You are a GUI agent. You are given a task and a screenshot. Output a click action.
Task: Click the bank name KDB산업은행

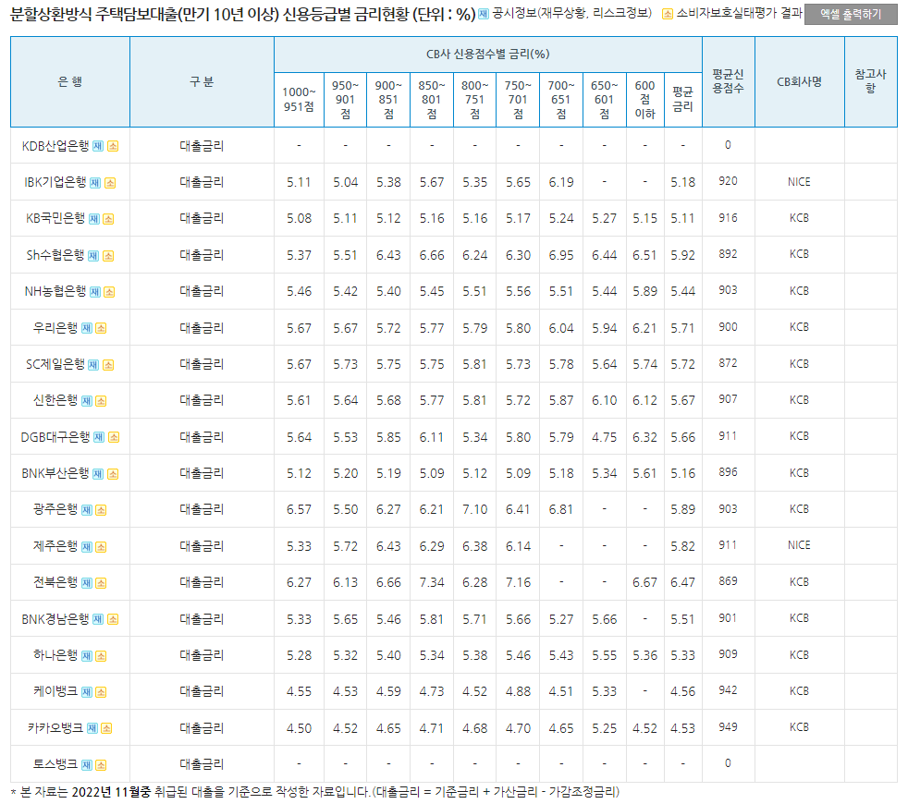click(x=55, y=146)
